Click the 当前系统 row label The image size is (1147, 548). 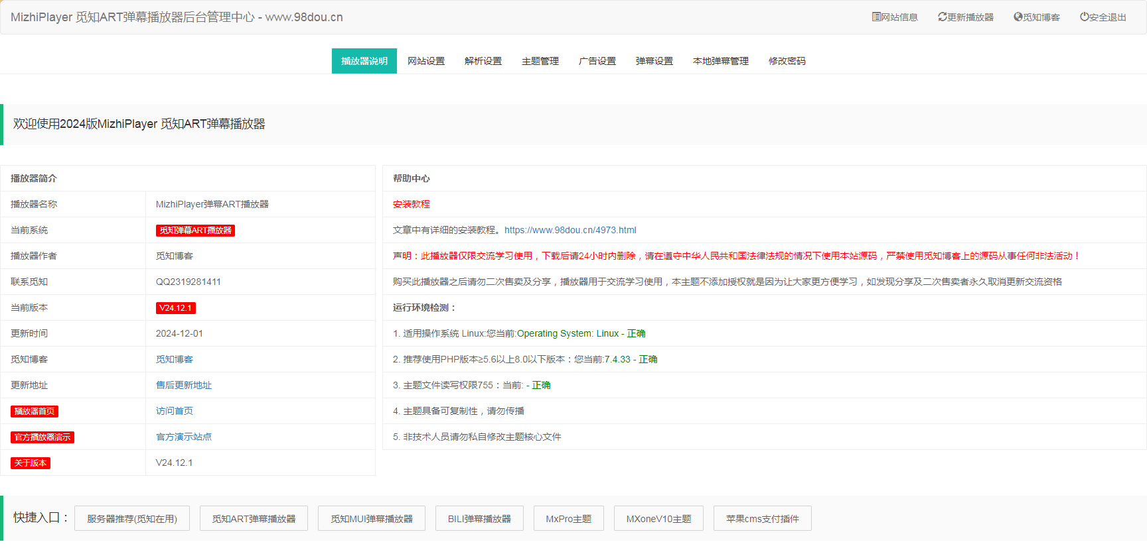click(29, 230)
